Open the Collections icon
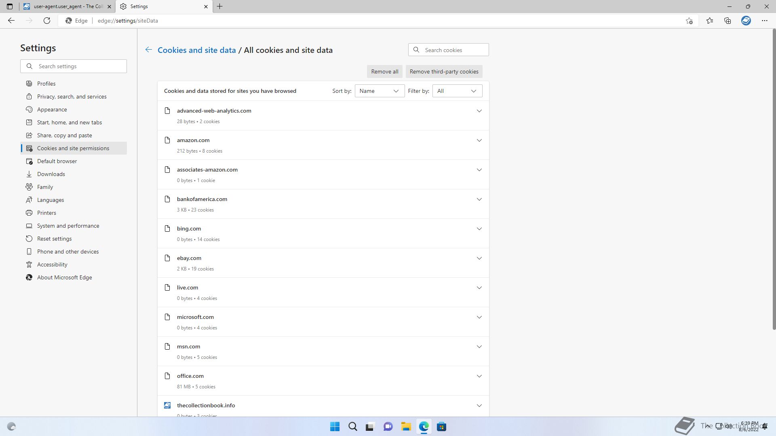 click(728, 21)
